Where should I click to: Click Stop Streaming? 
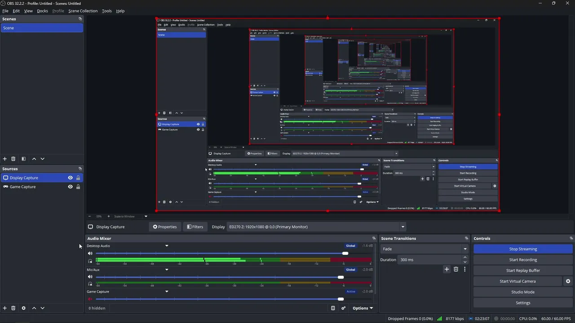[523, 249]
